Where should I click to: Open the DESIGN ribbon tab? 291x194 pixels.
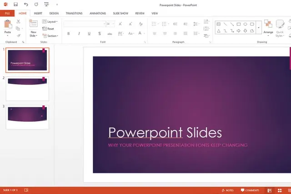54,13
